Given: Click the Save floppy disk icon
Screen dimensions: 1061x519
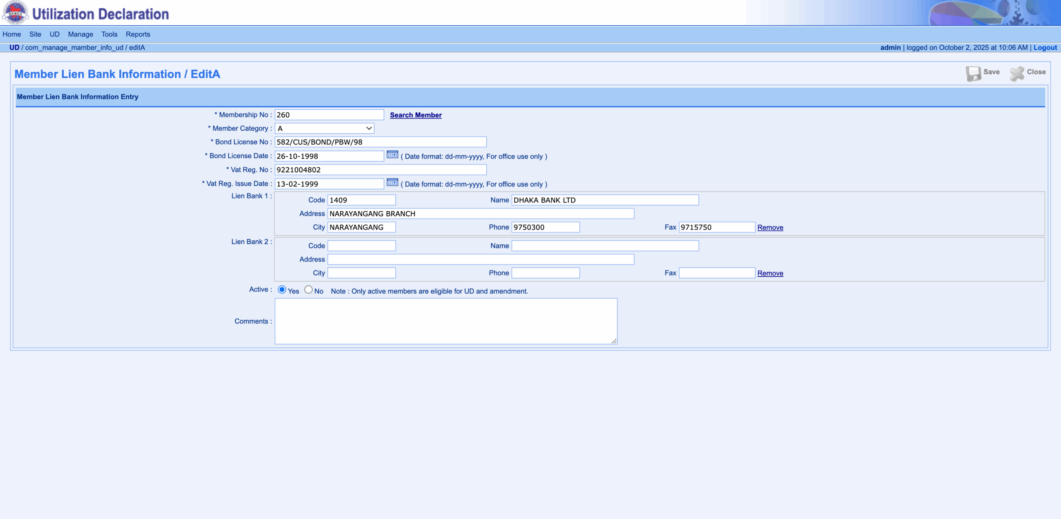Looking at the screenshot, I should point(973,73).
